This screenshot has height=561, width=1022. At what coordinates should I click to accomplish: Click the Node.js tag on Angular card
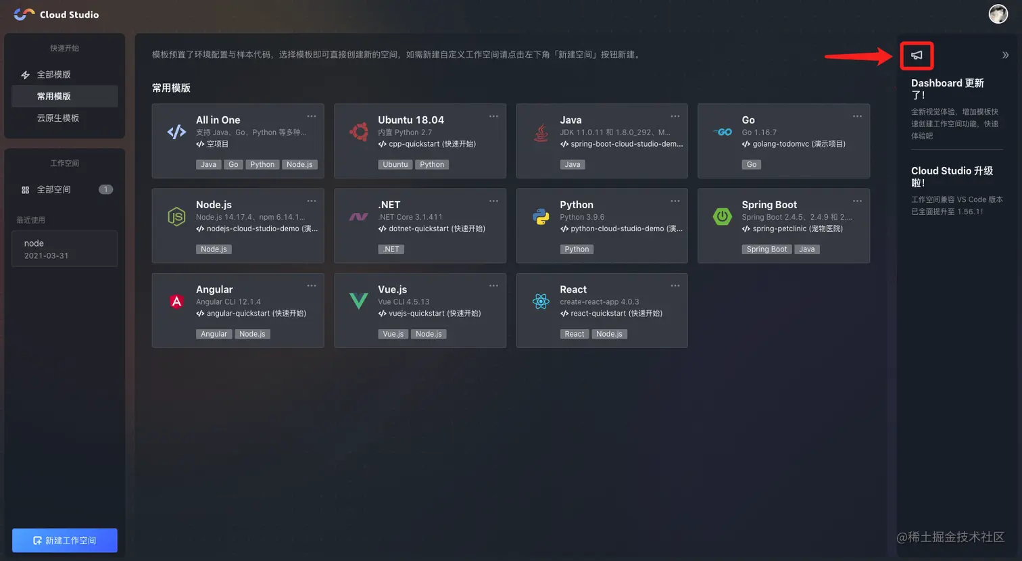click(252, 334)
